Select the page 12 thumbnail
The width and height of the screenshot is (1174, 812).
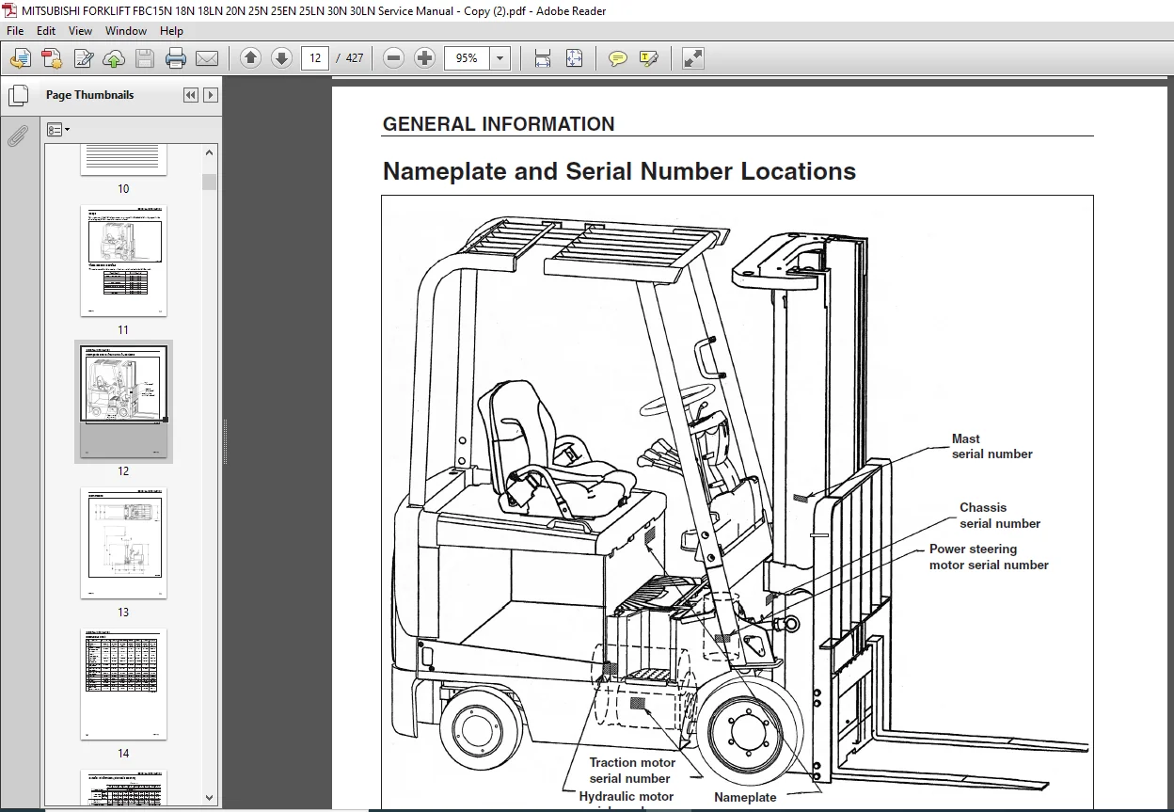click(x=123, y=403)
